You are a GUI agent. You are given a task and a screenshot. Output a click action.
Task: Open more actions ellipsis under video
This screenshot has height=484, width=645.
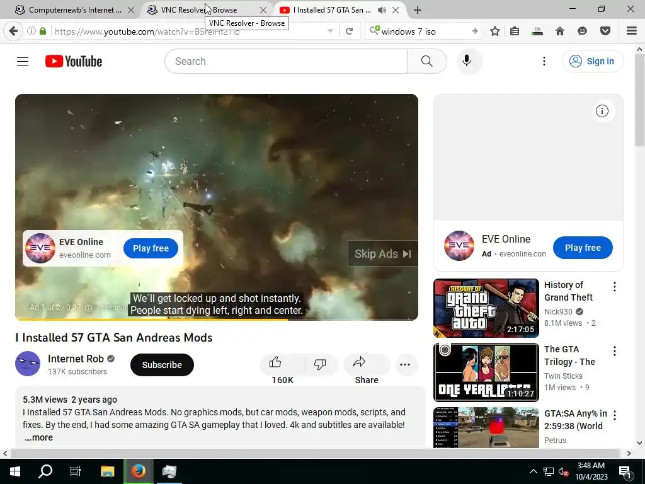(405, 365)
